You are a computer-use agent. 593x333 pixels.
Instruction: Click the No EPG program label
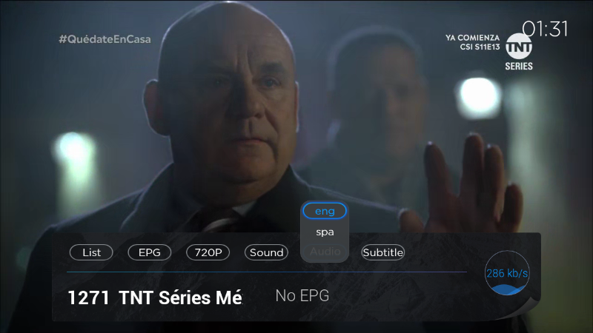pos(302,295)
